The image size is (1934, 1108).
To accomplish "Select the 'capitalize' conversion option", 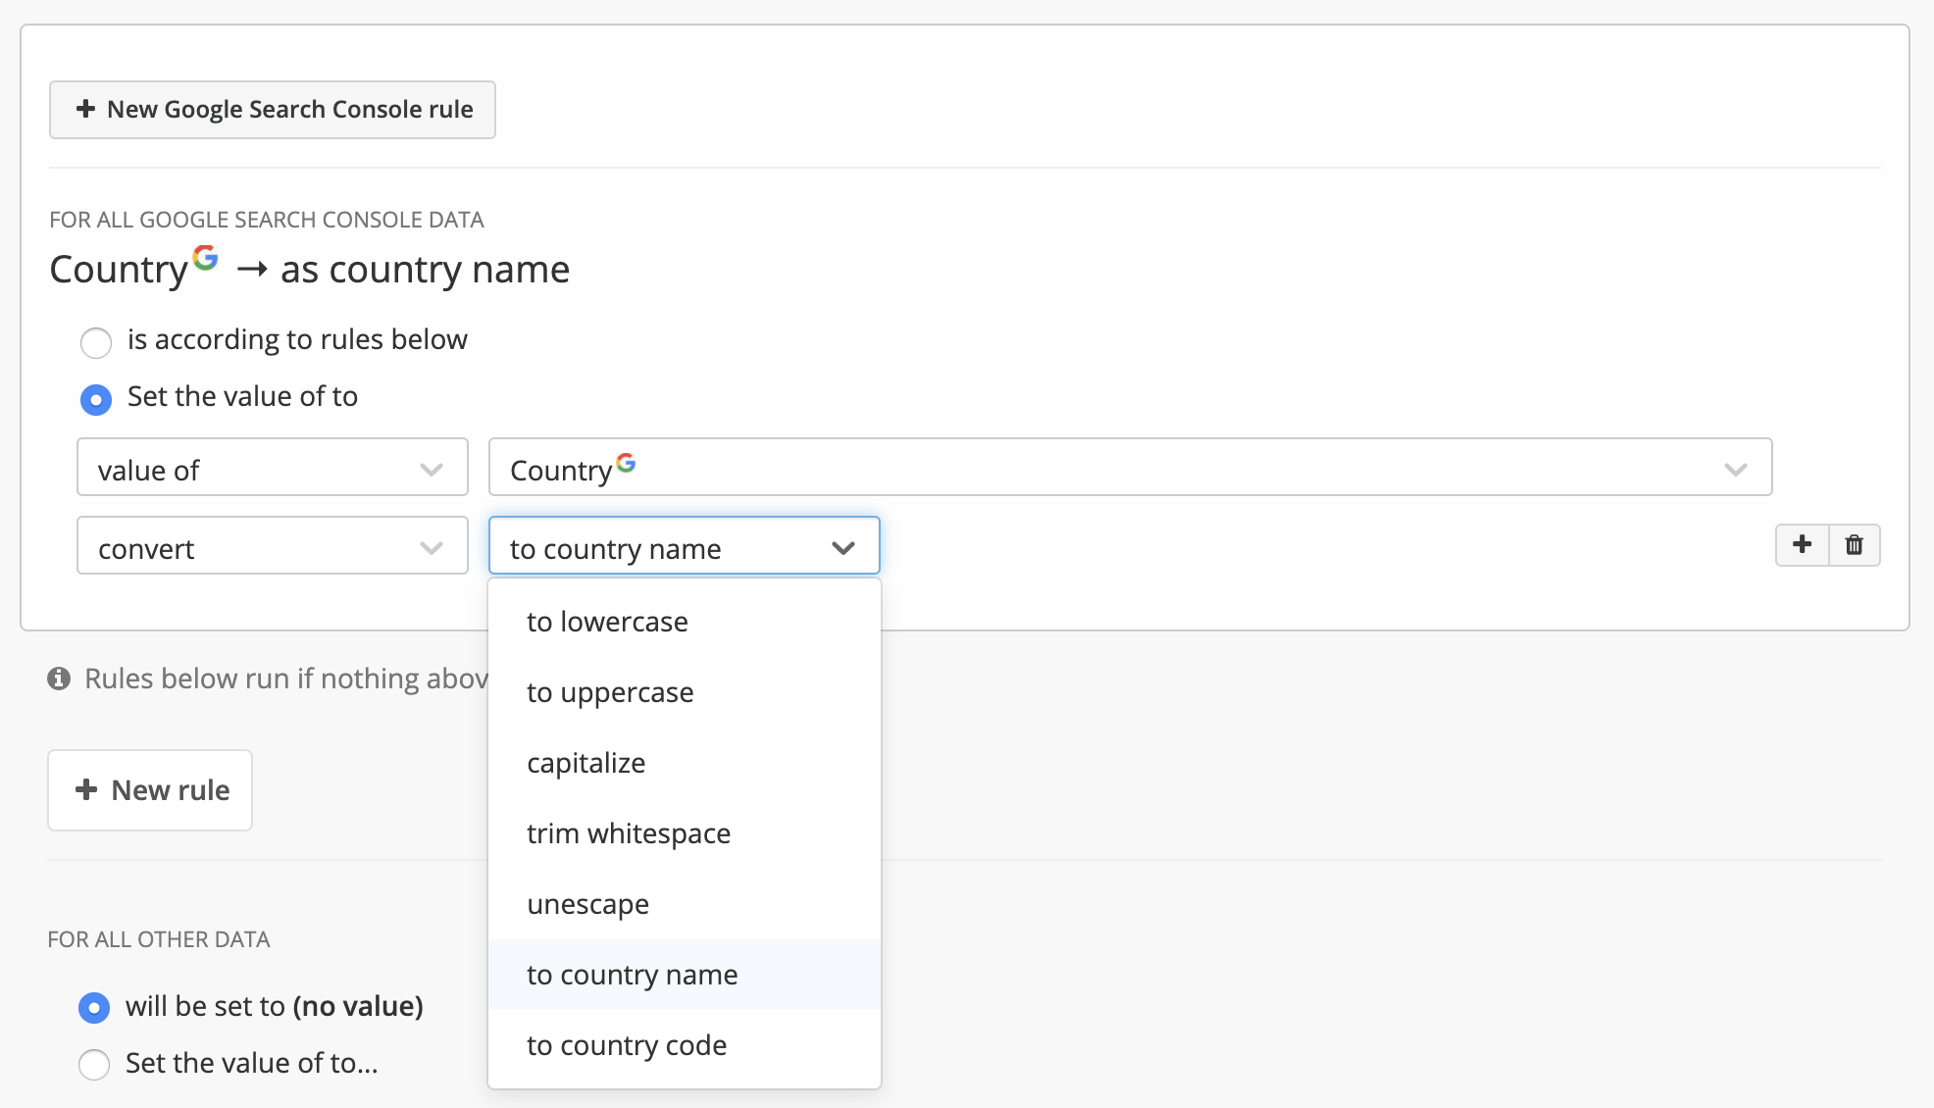I will (x=585, y=763).
